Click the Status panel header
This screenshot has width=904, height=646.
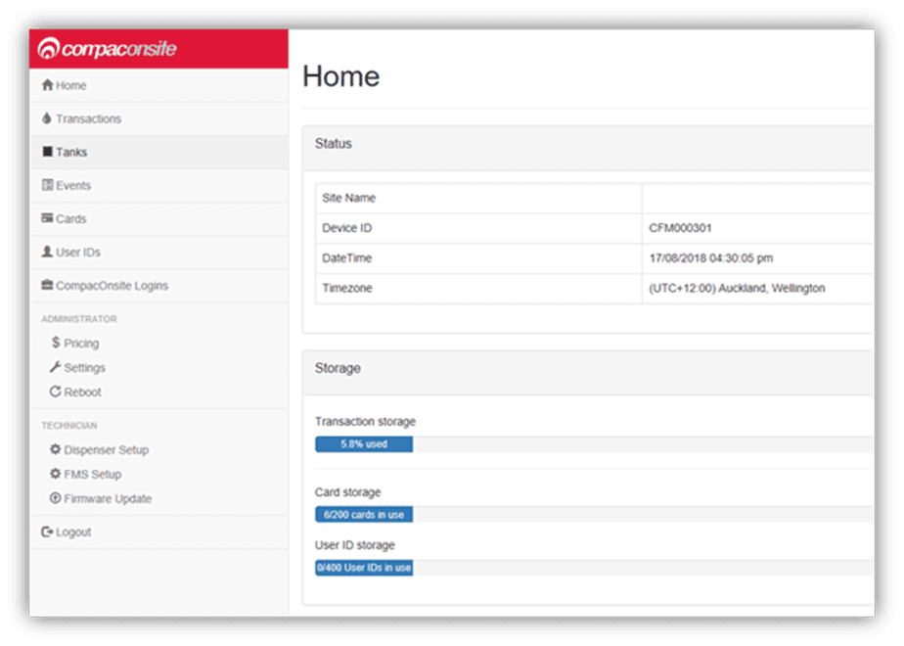pos(588,148)
